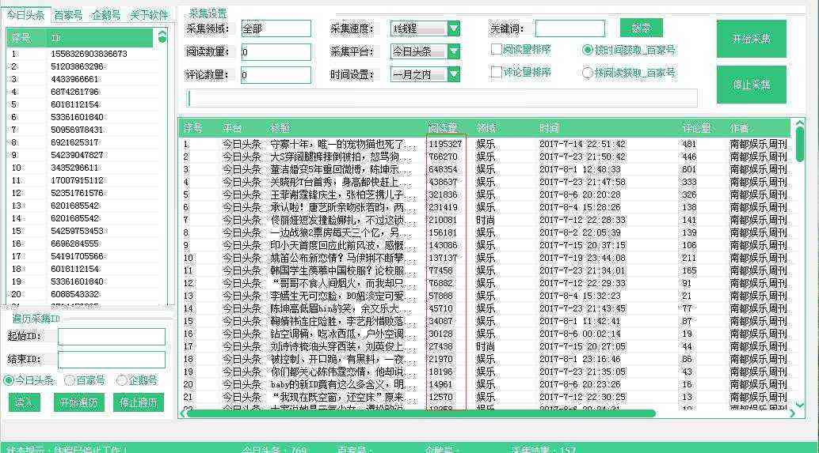Click the 2017-7-12 22:30:25 time cell
The image size is (819, 453).
point(582,397)
